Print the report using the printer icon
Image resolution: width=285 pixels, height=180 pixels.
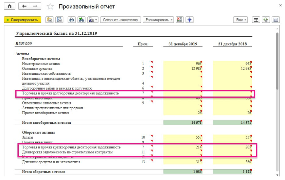72,20
